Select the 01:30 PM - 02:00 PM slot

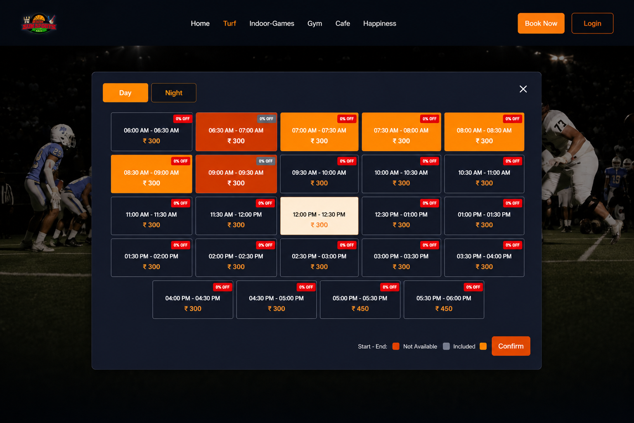151,258
